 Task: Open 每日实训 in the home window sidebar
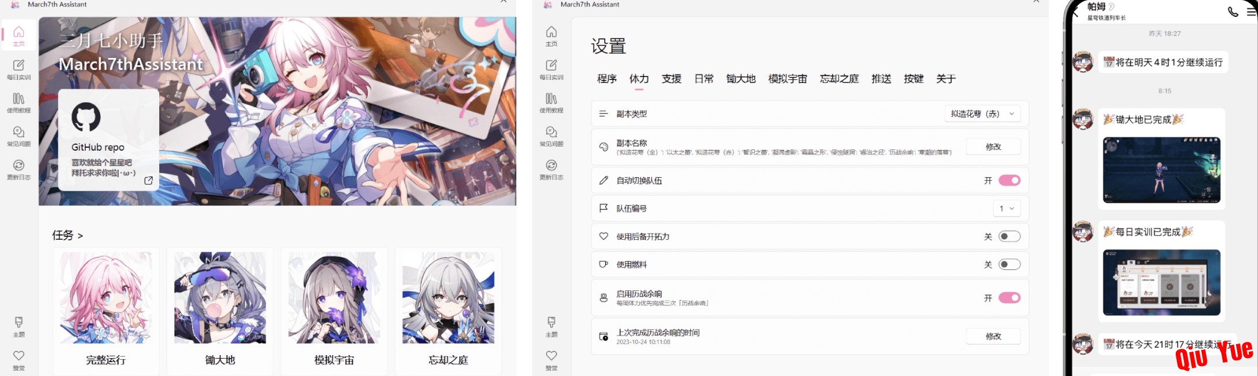coord(19,70)
